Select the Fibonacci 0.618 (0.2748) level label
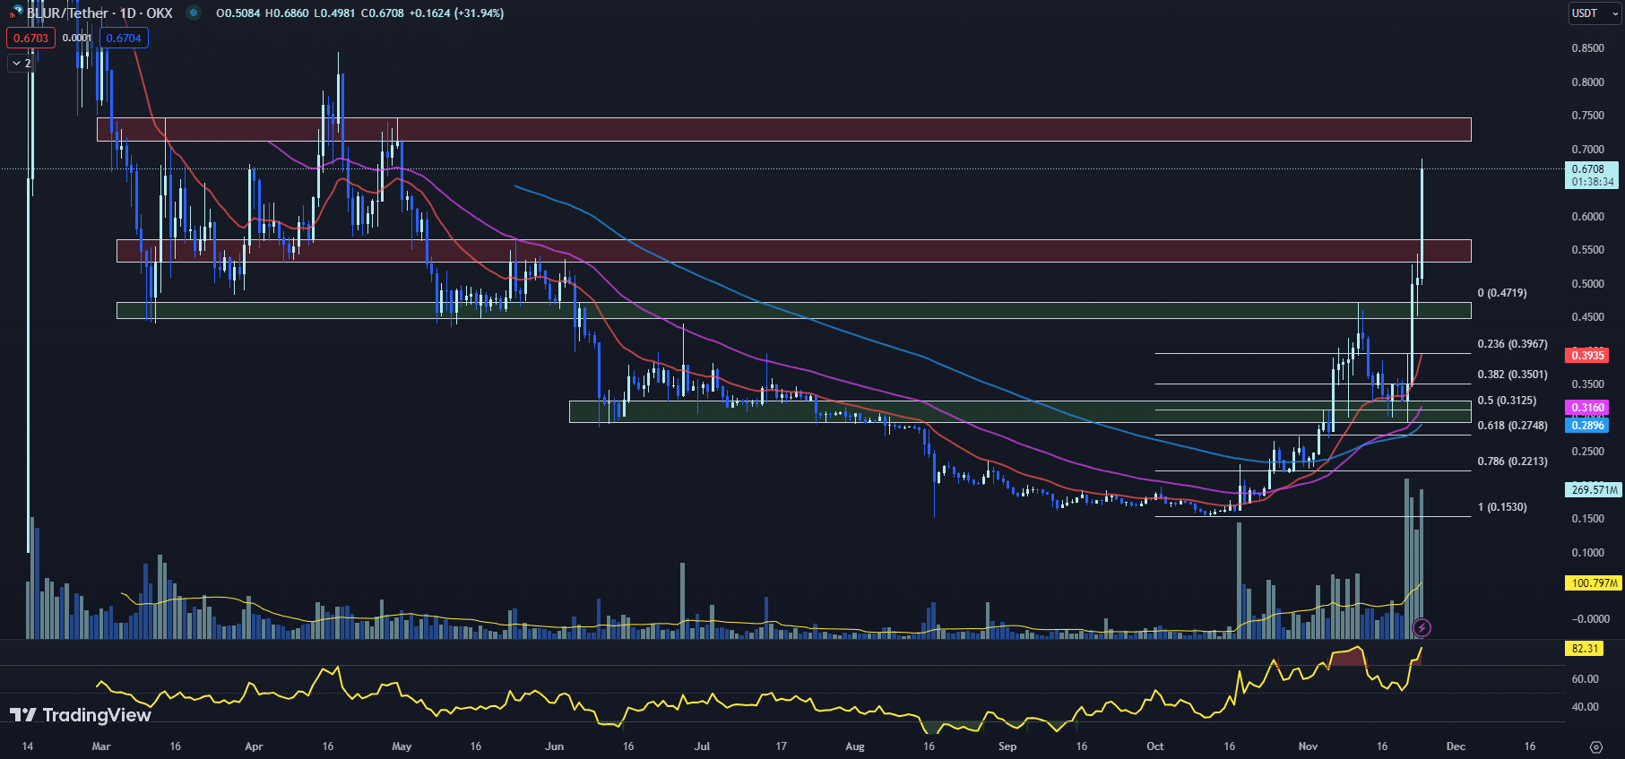 pos(1512,426)
